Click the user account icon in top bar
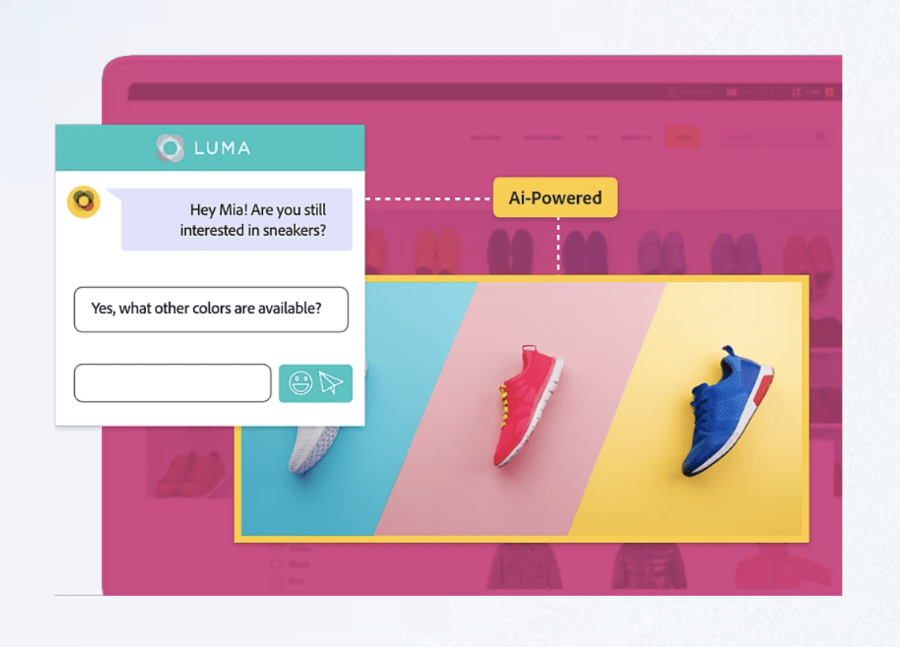This screenshot has width=900, height=647. (x=673, y=92)
